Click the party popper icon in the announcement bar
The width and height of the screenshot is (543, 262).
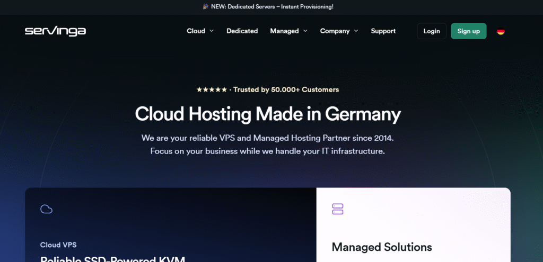(206, 6)
